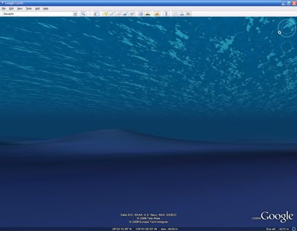Expand the search history dropdown arrow
Image resolution: width=297 pixels, height=231 pixels.
75,14
